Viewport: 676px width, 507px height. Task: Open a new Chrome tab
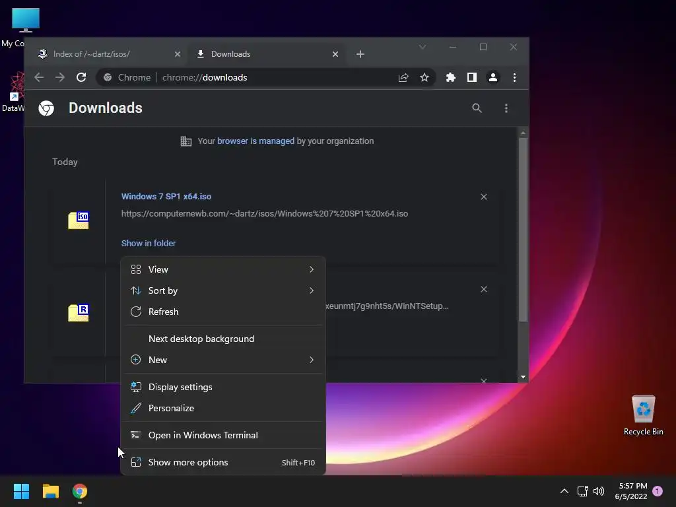360,54
